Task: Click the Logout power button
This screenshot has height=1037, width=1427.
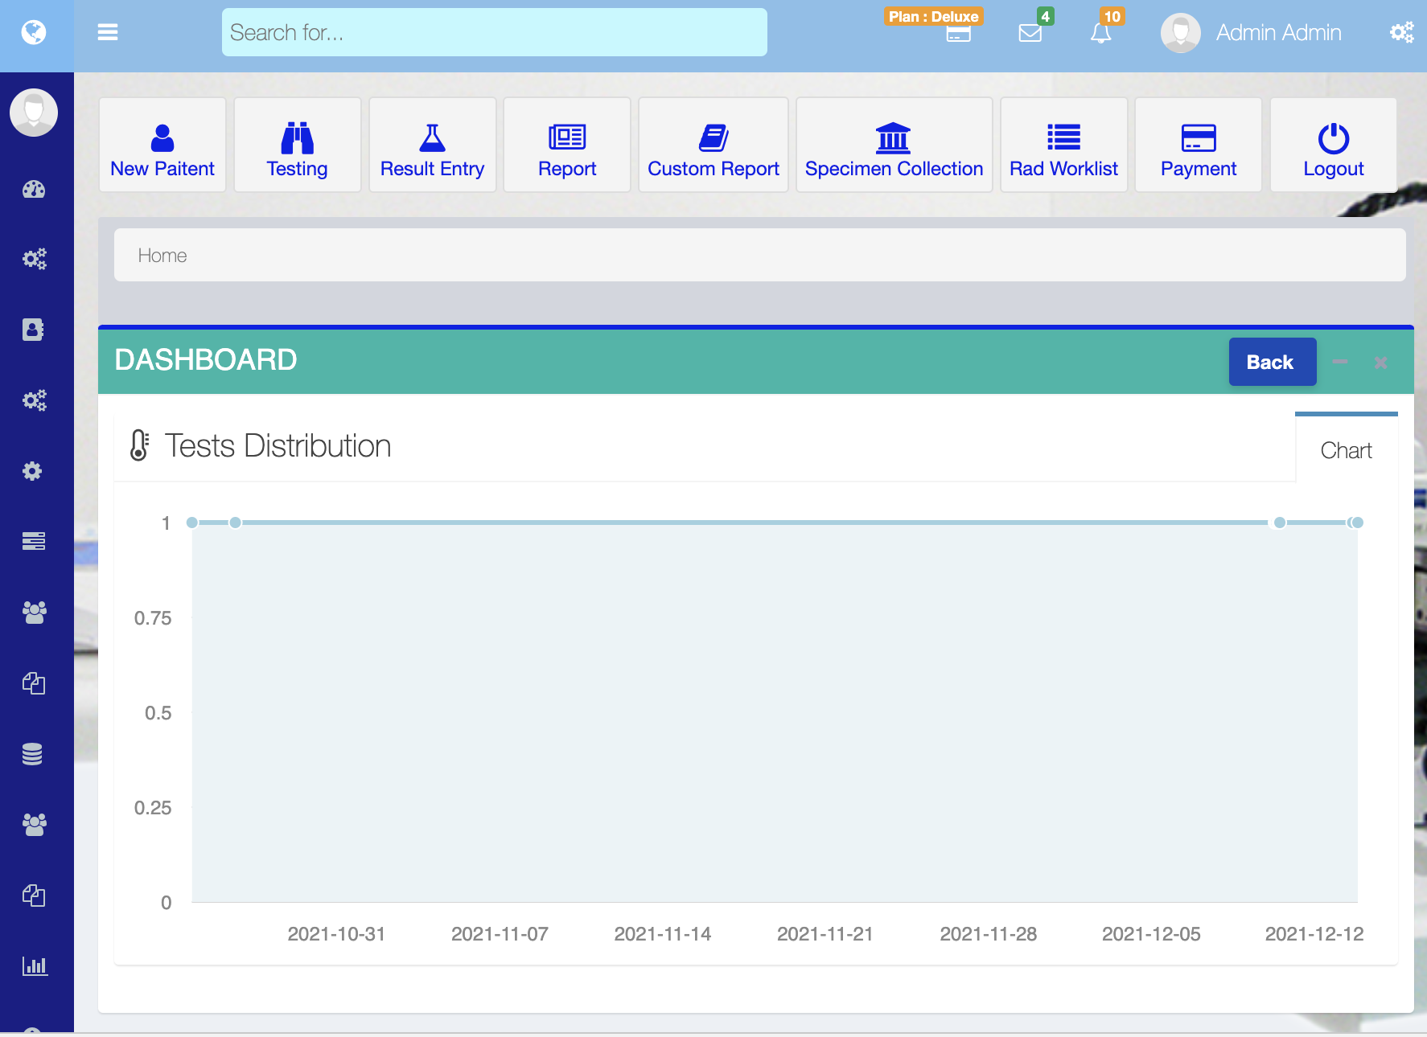Action: coord(1334,145)
